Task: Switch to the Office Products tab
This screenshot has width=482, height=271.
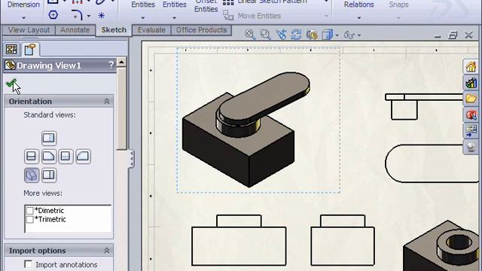Action: [201, 30]
